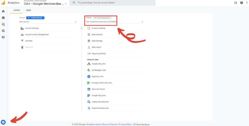Open the Advertising icon in left sidebar
Viewport: 249px width, 126px height.
3,31
